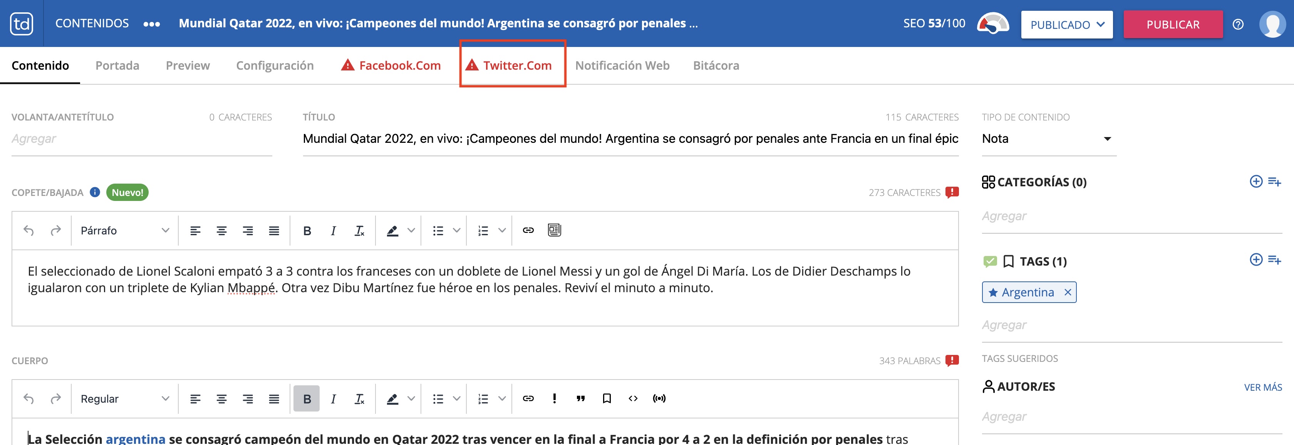Toggle bold in Cuerpo editor toolbar

pos(307,399)
